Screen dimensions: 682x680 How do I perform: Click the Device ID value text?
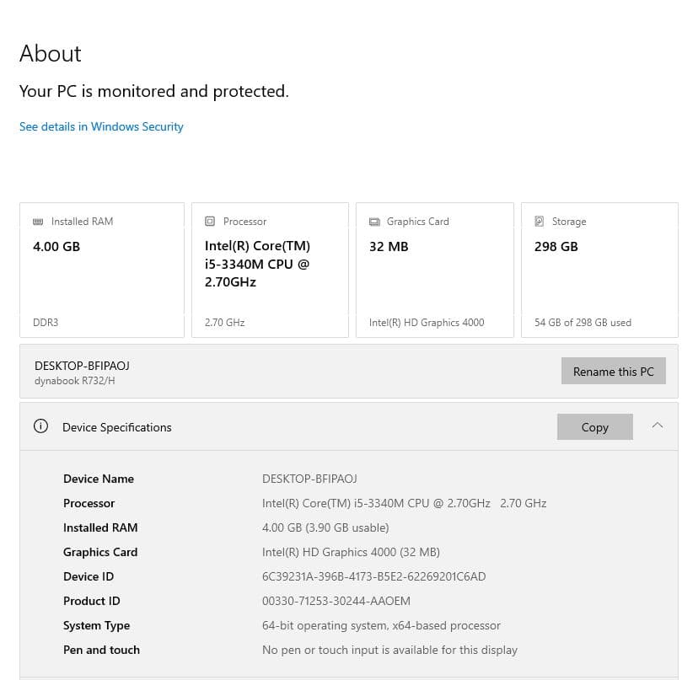pos(373,576)
